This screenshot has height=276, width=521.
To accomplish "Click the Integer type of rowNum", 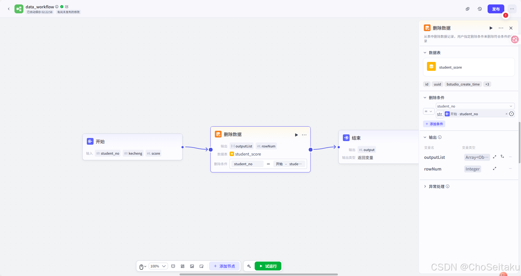I will coord(473,169).
